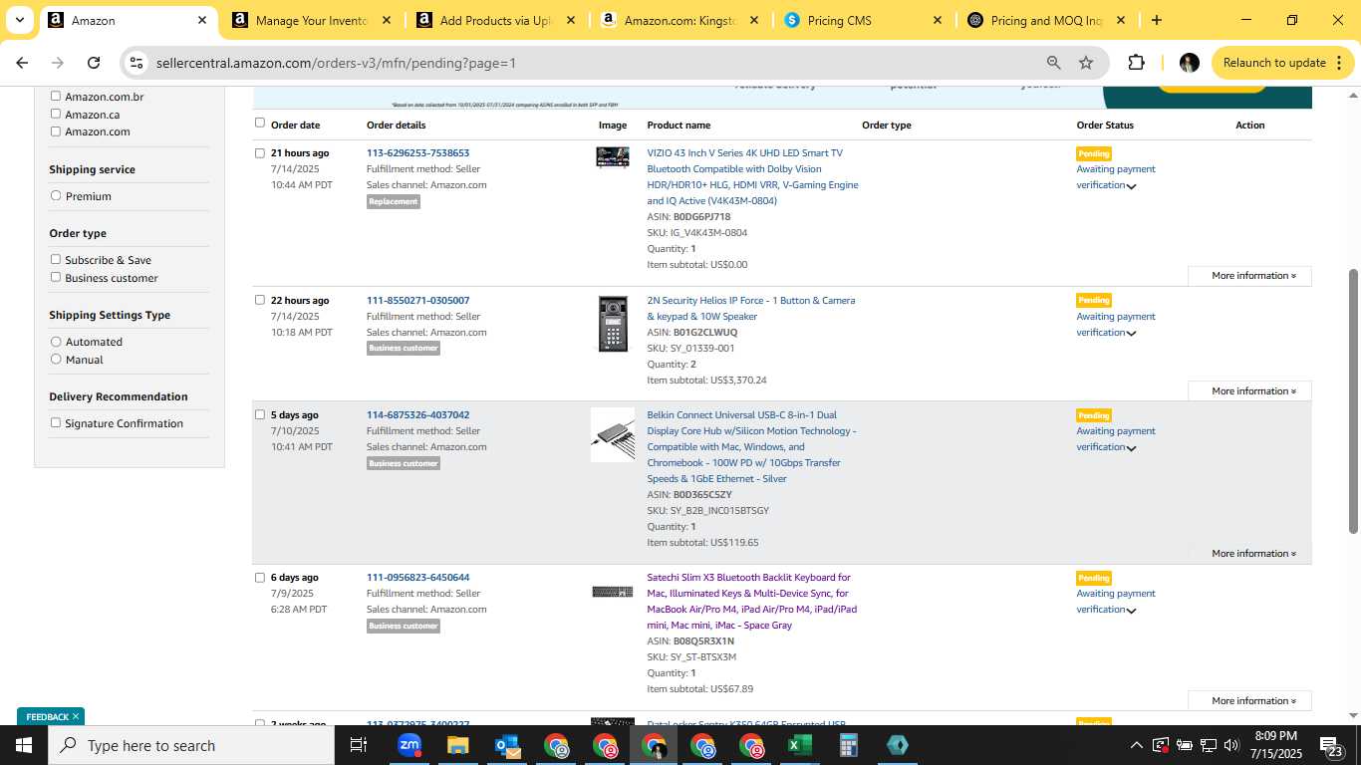1361x765 pixels.
Task: Switch to Pricing CMS tab
Action: (x=865, y=20)
